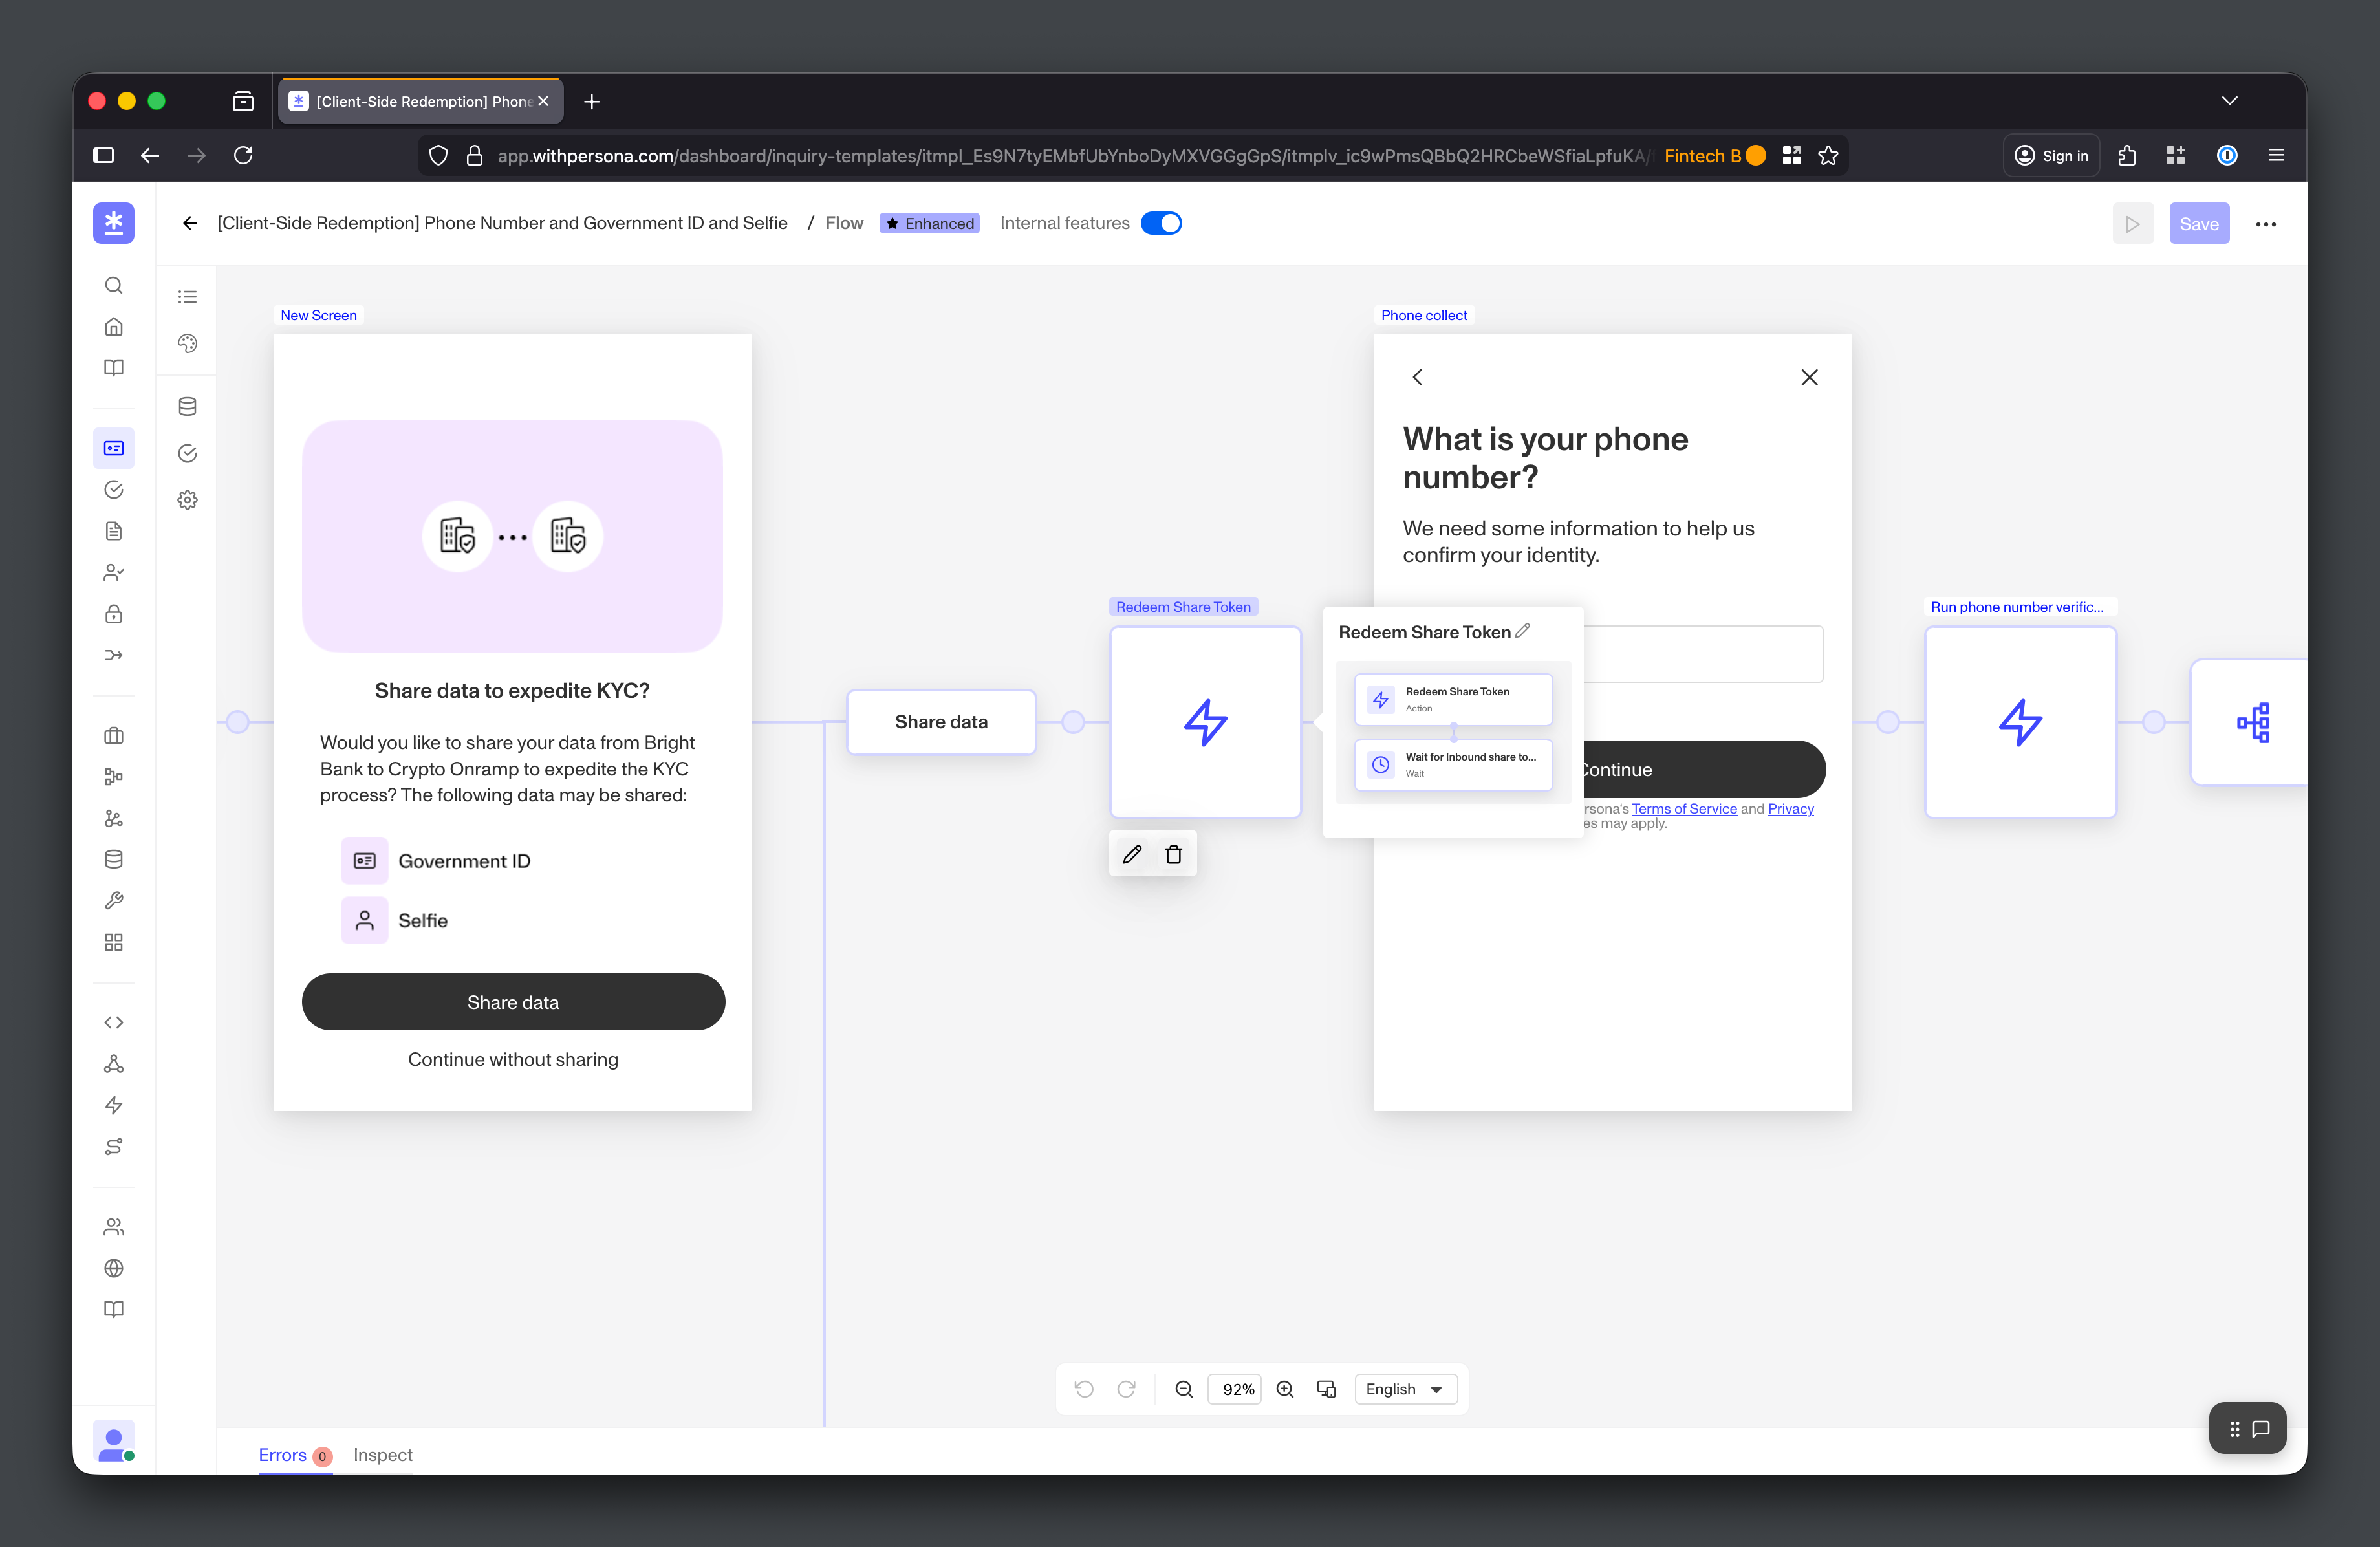Image resolution: width=2380 pixels, height=1547 pixels.
Task: Open the browser tab overview chevron
Action: pos(2230,100)
